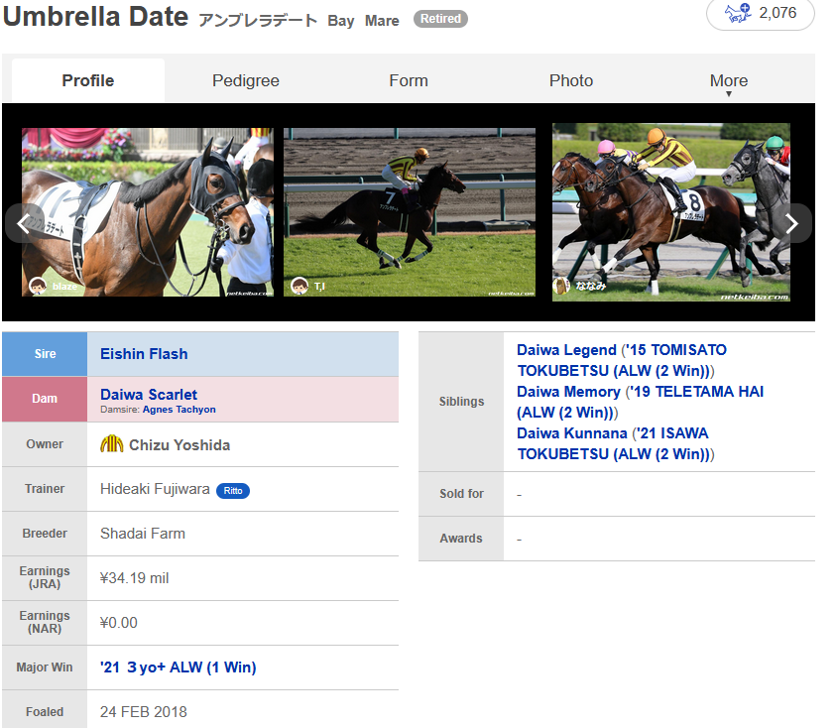Open sire Eishin Flash link
837x728 pixels.
(144, 354)
